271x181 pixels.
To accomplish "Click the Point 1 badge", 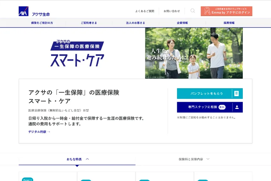I will [x=28, y=180].
